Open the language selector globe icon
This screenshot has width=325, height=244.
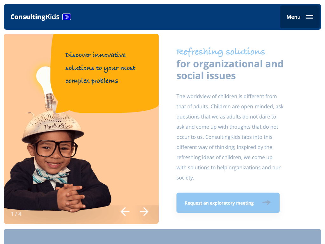[x=67, y=17]
